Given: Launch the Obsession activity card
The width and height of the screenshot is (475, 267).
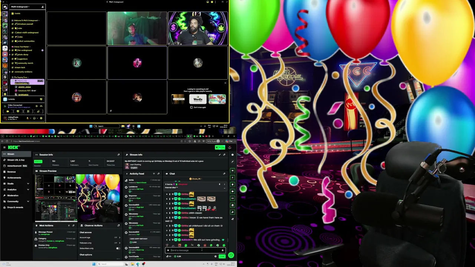Looking at the screenshot, I should point(178,99).
